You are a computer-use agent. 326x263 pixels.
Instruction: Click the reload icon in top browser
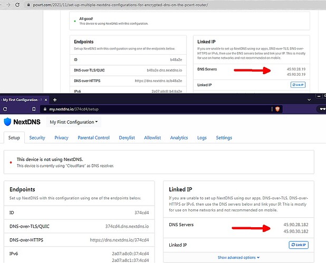tap(17, 4)
